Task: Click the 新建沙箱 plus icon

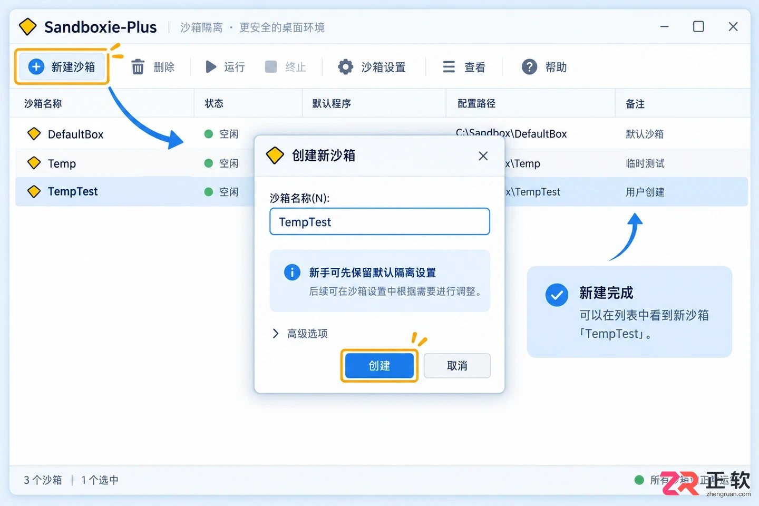Action: (x=36, y=67)
